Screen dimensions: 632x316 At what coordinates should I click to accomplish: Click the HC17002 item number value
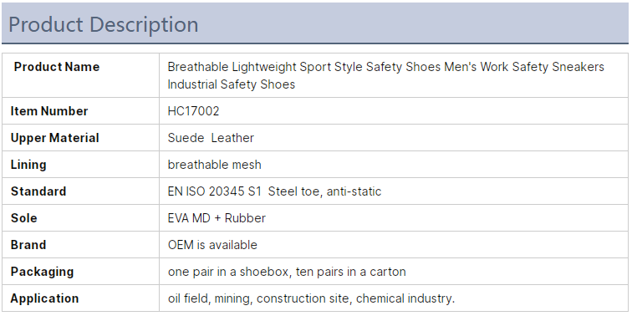pyautogui.click(x=193, y=111)
